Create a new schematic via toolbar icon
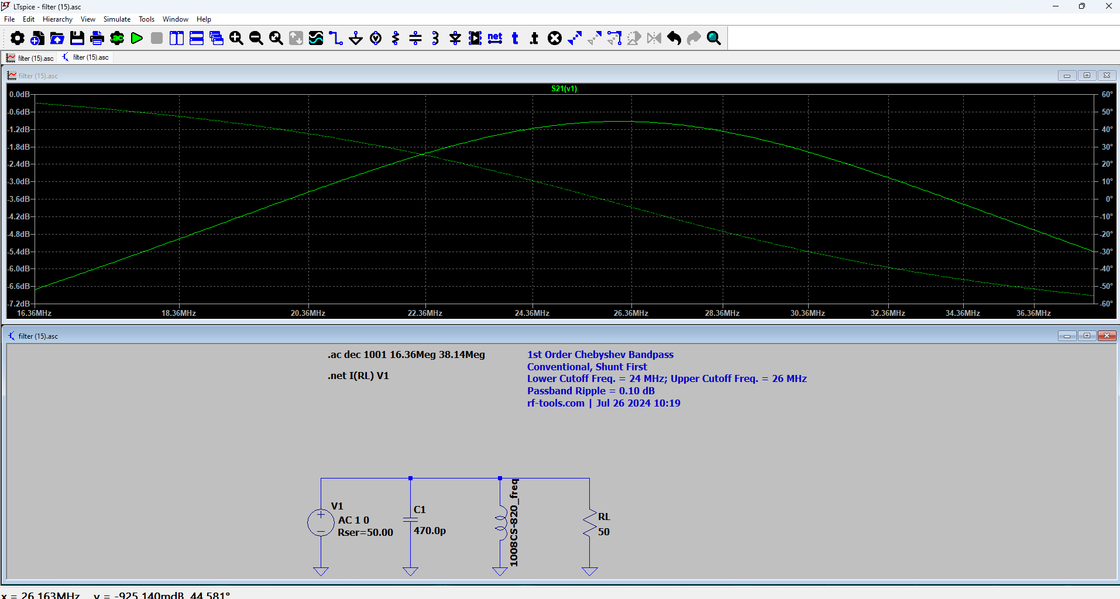This screenshot has height=599, width=1120. coord(37,38)
